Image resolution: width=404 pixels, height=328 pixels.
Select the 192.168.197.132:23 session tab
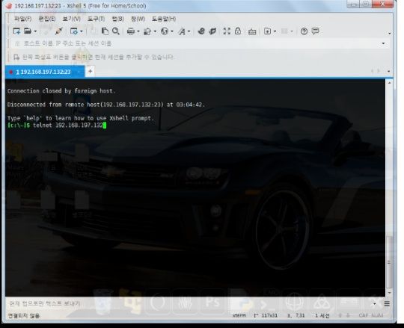(x=43, y=72)
